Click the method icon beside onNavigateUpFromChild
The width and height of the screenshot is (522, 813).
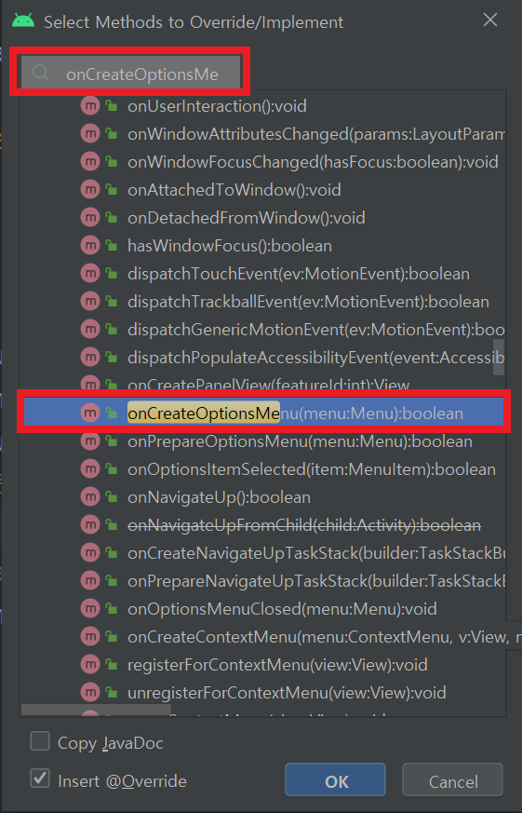pyautogui.click(x=90, y=526)
